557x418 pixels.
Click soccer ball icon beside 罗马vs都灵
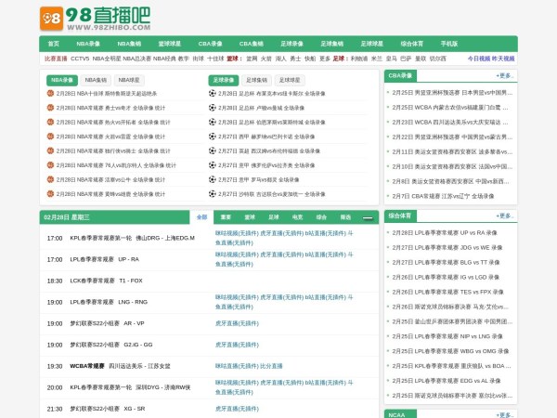[212, 180]
